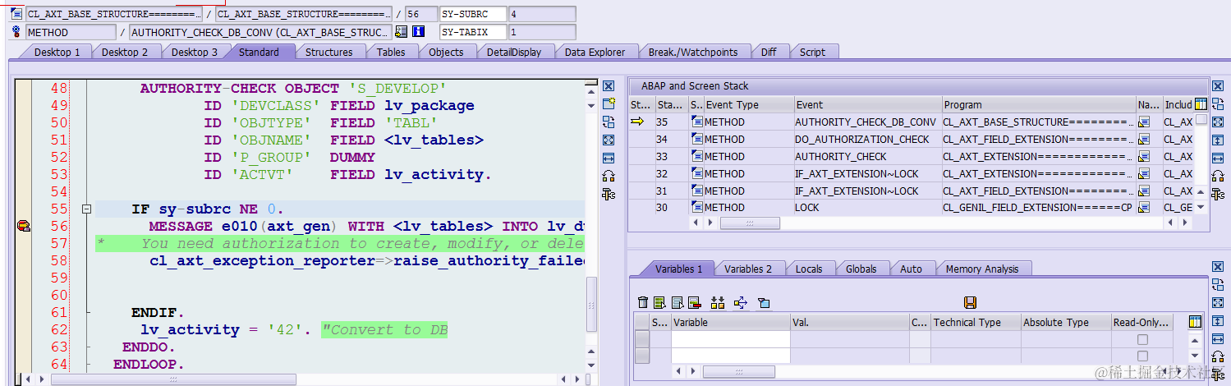Click the save icon in the variables toolbar
Screen dimensions: 1231x386
click(970, 303)
